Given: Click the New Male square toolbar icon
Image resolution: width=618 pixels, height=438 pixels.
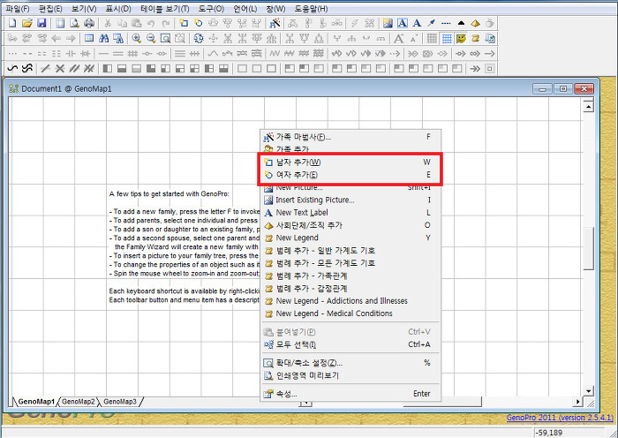Looking at the screenshot, I should (184, 23).
